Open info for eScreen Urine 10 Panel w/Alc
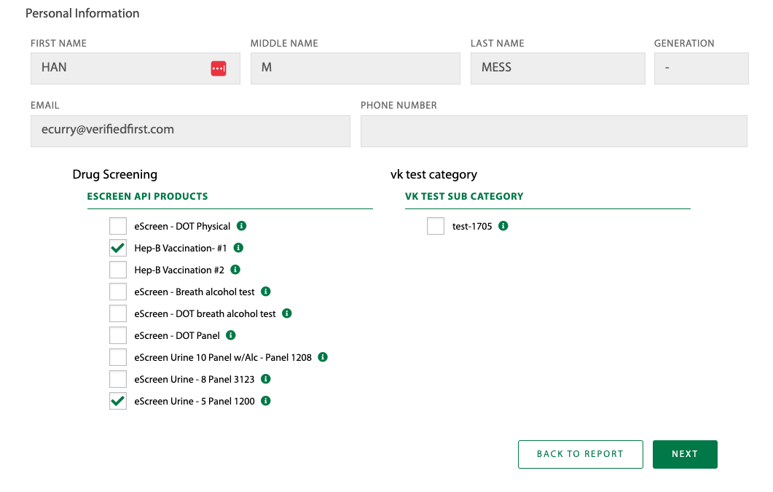This screenshot has width=773, height=492. tap(323, 357)
